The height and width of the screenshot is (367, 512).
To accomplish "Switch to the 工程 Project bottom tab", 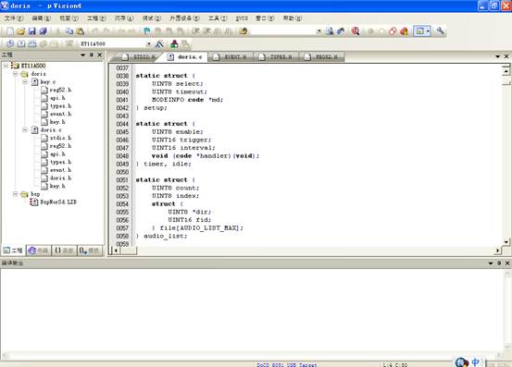I will 13,251.
